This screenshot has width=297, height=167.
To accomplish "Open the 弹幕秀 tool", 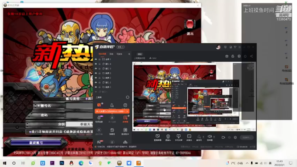I will tap(112, 131).
